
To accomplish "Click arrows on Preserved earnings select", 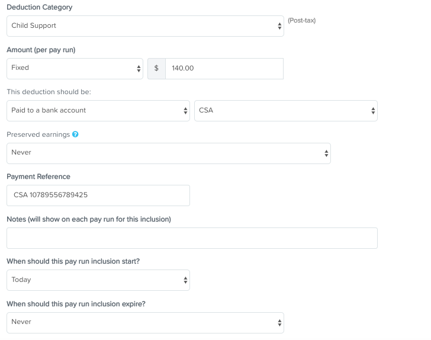I will (x=326, y=153).
